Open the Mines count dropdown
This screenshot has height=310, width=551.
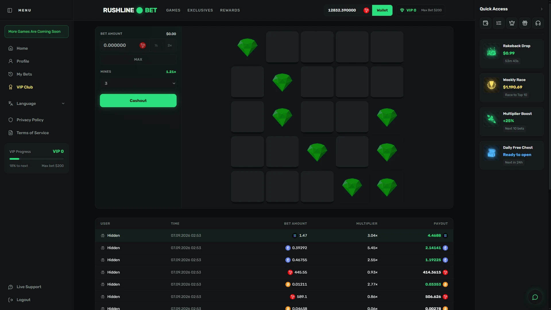[x=138, y=83]
